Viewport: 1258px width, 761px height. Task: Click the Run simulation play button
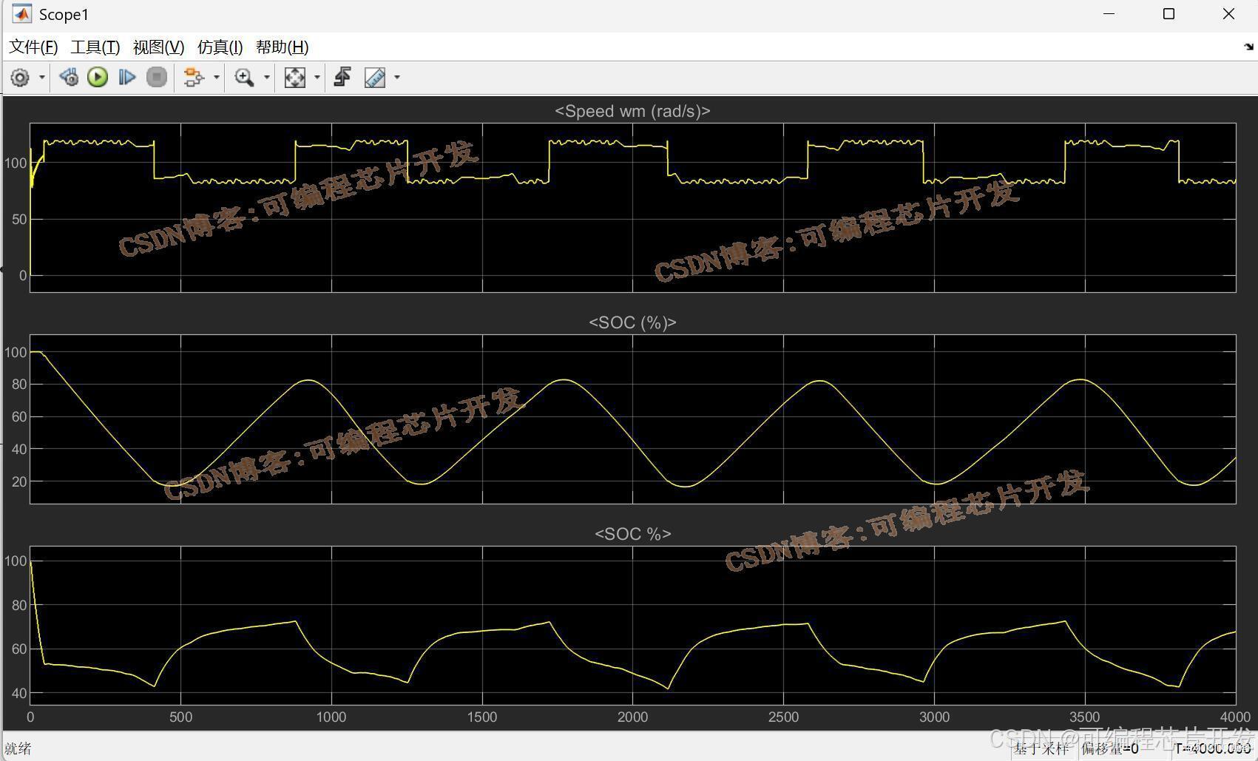pyautogui.click(x=98, y=77)
